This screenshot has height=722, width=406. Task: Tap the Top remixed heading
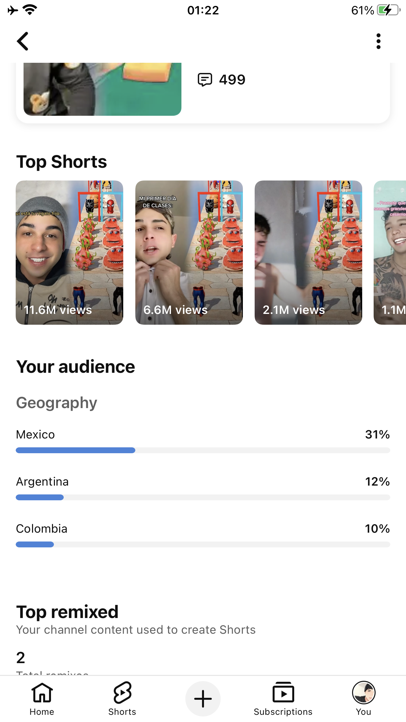click(x=67, y=612)
